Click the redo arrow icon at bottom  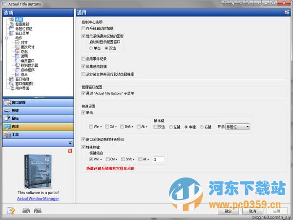38,211
